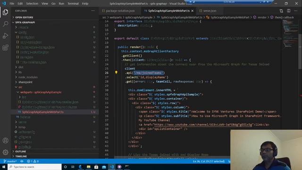Open the Selection menu
This screenshot has width=302, height=170.
[x=32, y=3]
